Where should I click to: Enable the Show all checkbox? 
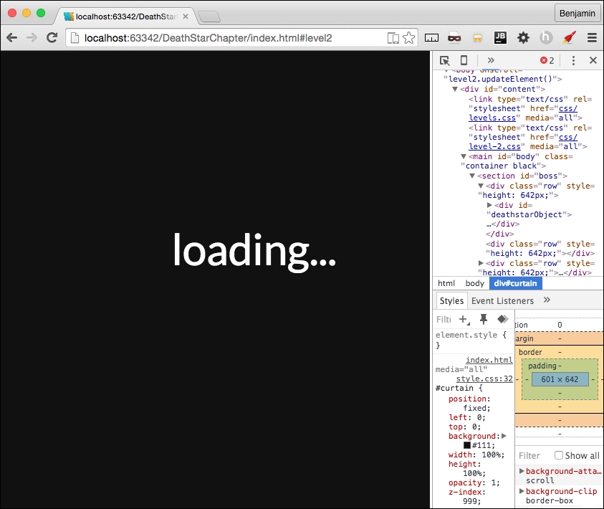pyautogui.click(x=557, y=455)
